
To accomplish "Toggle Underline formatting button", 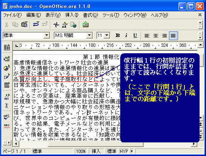I will point(135,36).
